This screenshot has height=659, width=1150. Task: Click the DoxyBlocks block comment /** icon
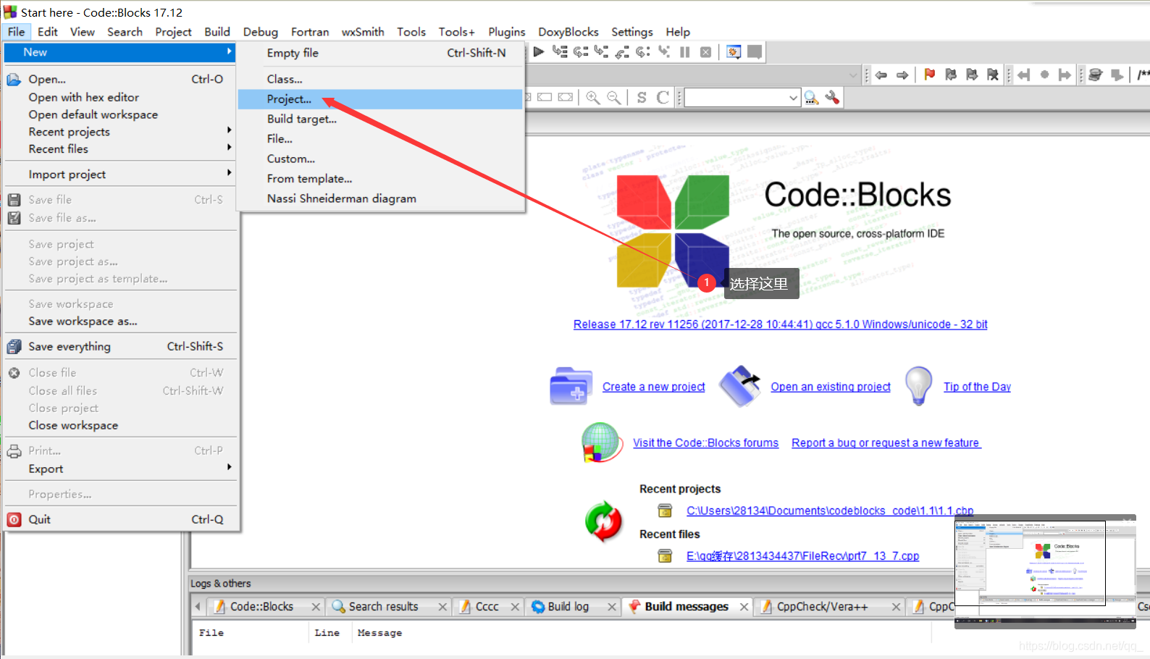pyautogui.click(x=1143, y=75)
